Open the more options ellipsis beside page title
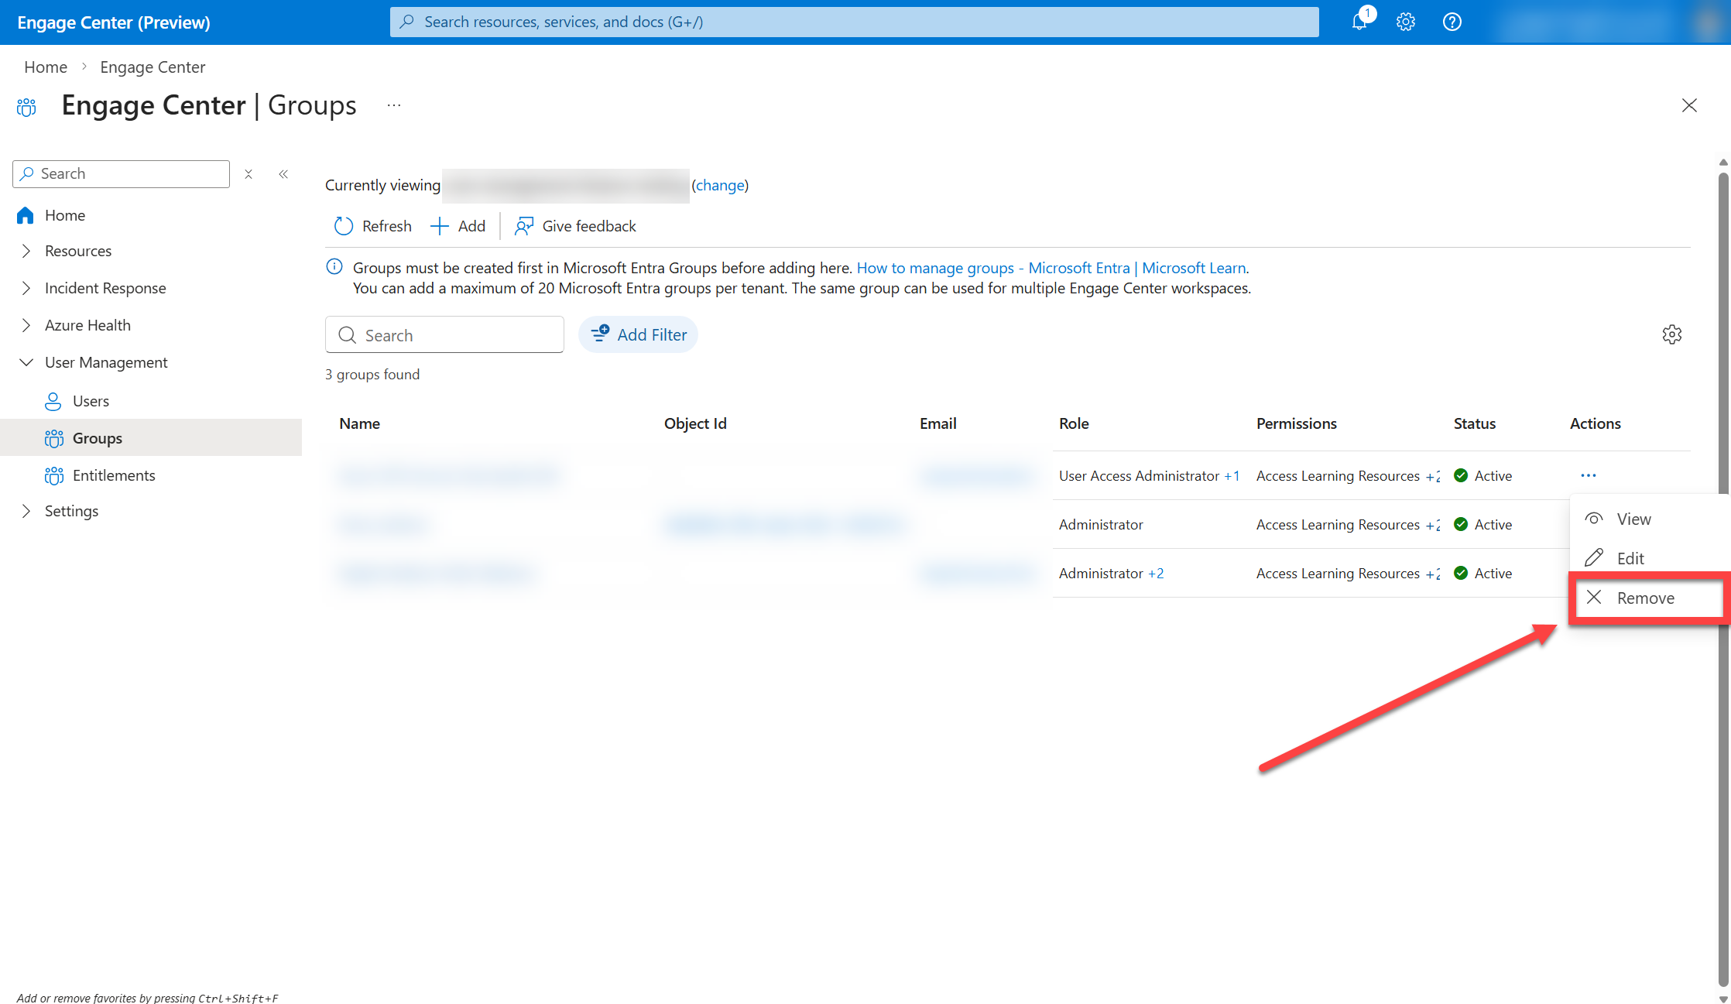Screen dimensions: 1731x1004 pos(394,105)
